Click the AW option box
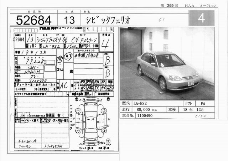Image resolution: width=228 pixels, height=161 pixels. coord(97,83)
